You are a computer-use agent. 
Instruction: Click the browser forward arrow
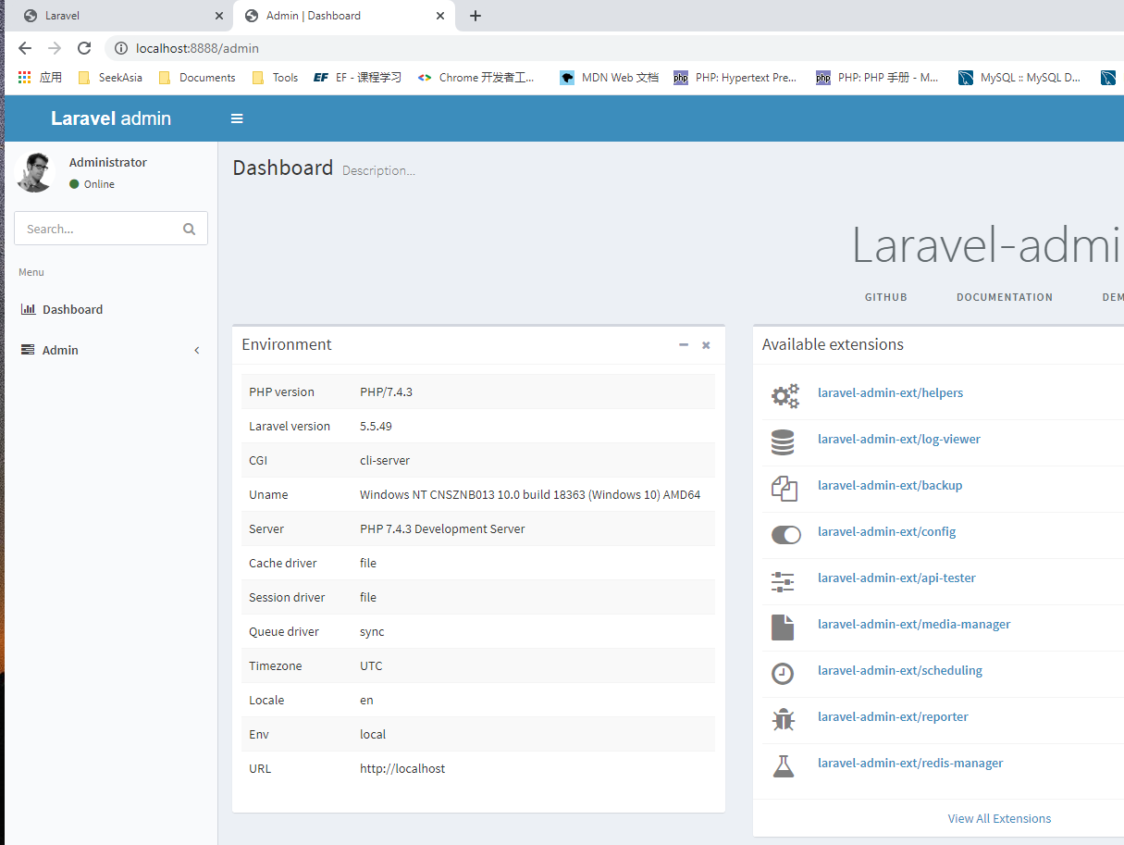55,48
